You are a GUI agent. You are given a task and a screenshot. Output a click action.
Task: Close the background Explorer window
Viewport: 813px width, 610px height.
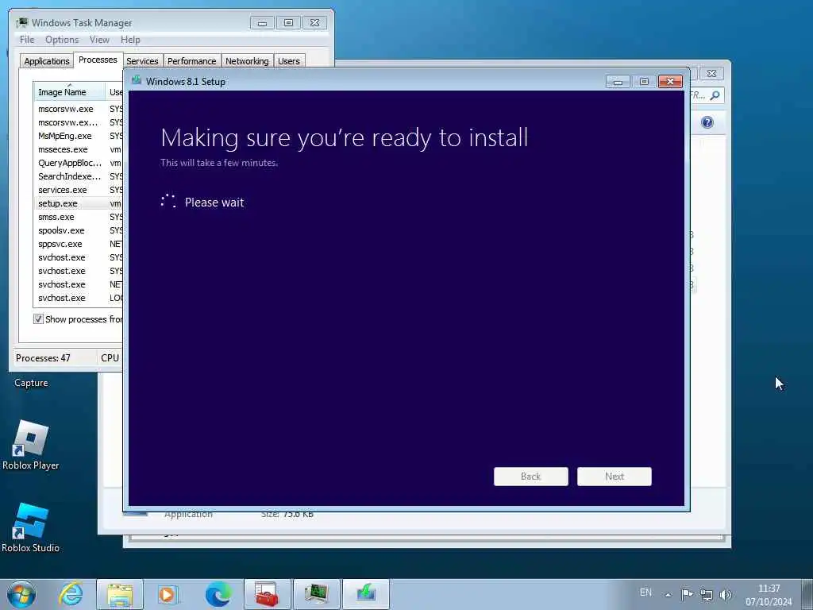tap(711, 74)
